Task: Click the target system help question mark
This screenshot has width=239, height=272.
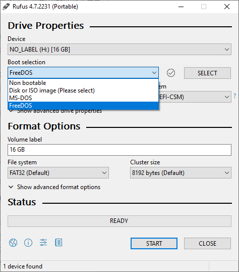Action: coord(234,96)
